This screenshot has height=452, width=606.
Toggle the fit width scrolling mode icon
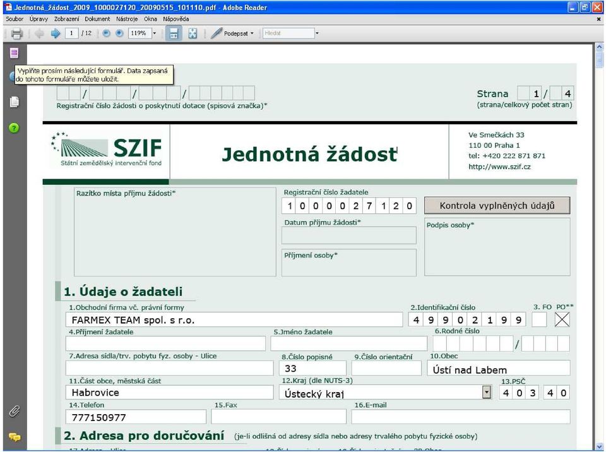(174, 33)
